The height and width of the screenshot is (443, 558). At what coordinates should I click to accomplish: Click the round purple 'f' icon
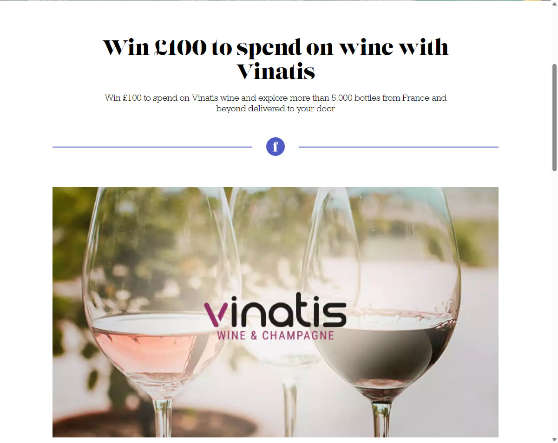tap(276, 147)
